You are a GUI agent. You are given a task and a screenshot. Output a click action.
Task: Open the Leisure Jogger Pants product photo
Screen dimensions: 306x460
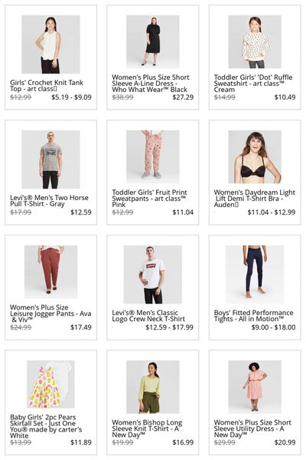[x=50, y=271]
